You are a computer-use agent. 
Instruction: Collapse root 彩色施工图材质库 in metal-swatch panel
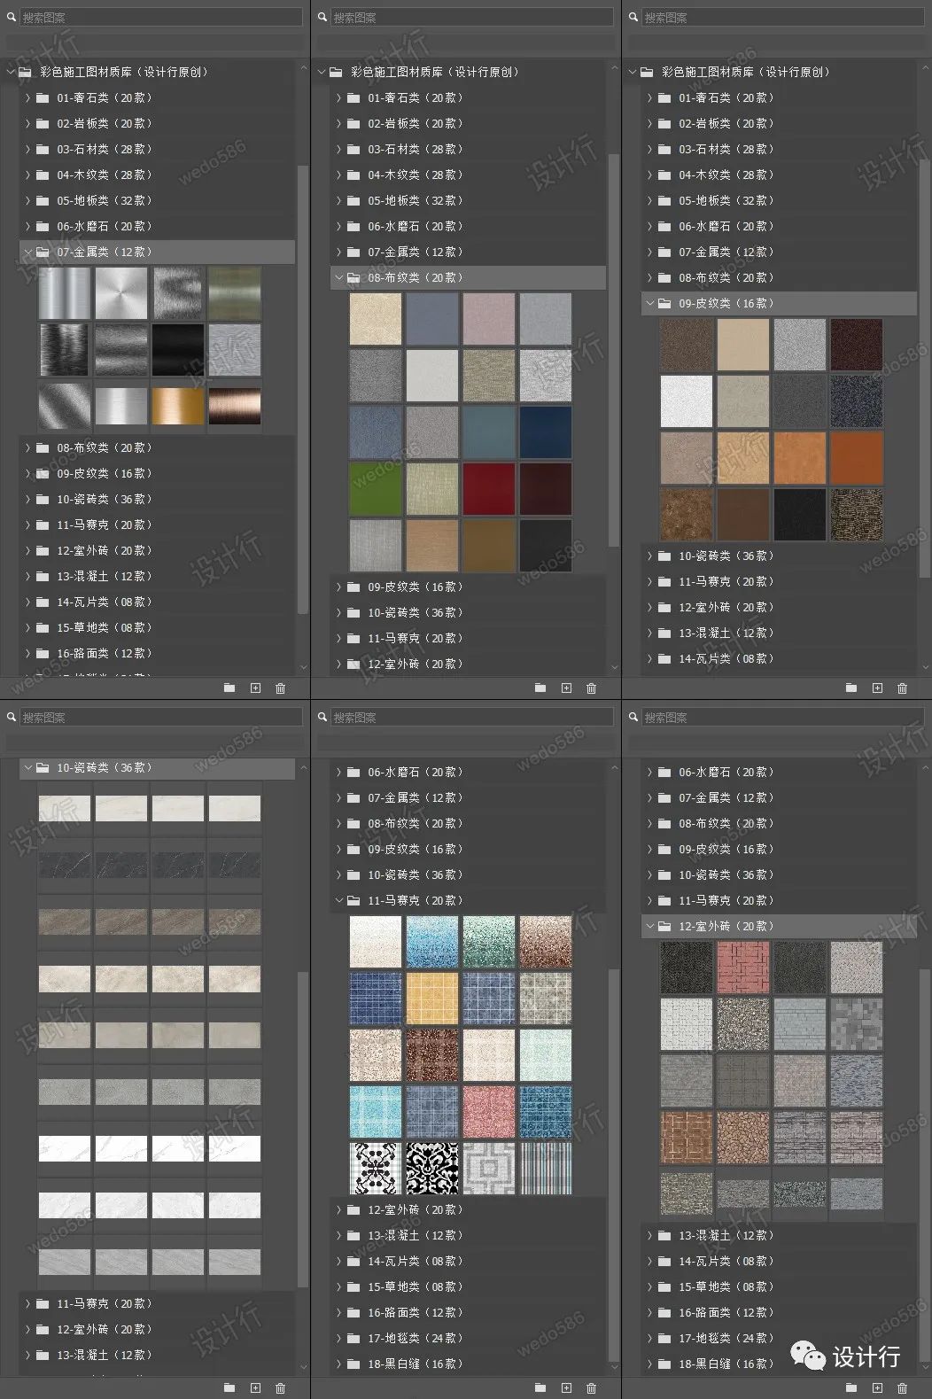(12, 72)
